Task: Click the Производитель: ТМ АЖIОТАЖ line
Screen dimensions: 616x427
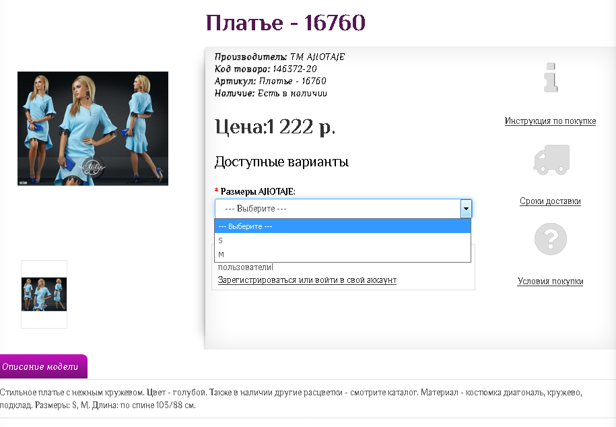Action: (x=279, y=57)
